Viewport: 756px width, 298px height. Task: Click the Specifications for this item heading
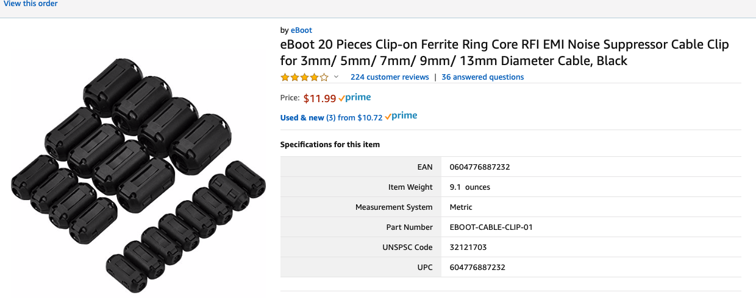330,145
